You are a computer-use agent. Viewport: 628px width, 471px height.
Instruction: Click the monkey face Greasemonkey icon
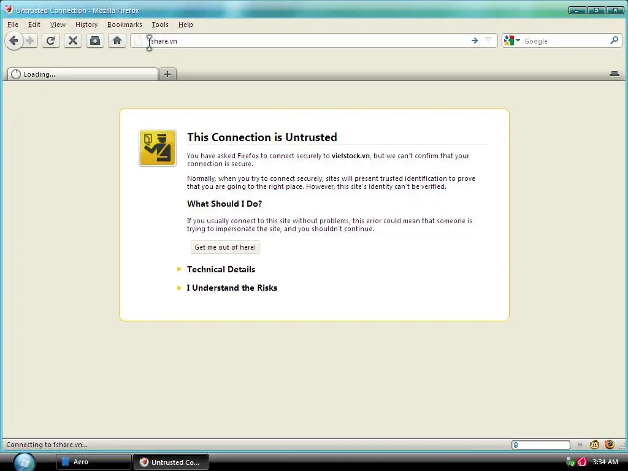click(x=594, y=445)
